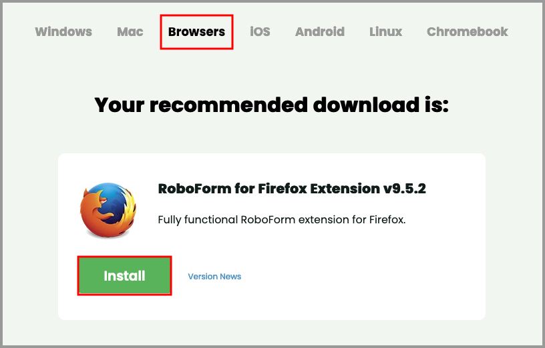Select the Android tab
545x348 pixels.
(320, 32)
